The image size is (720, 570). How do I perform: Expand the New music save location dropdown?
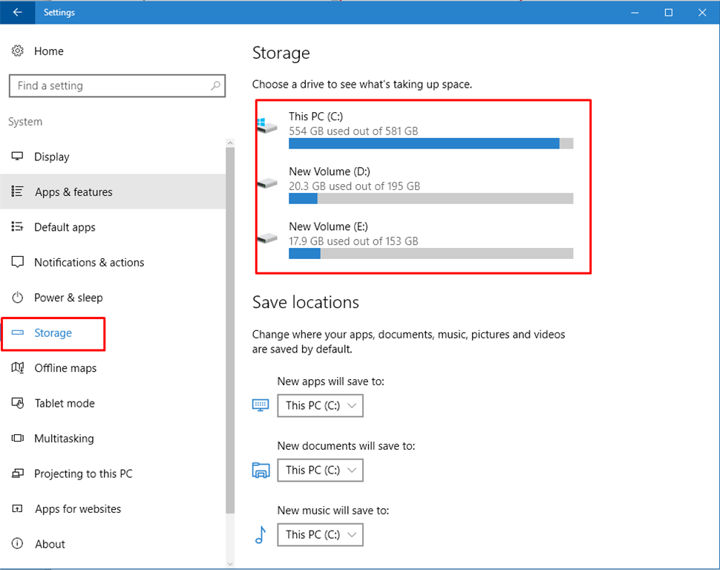pyautogui.click(x=320, y=534)
